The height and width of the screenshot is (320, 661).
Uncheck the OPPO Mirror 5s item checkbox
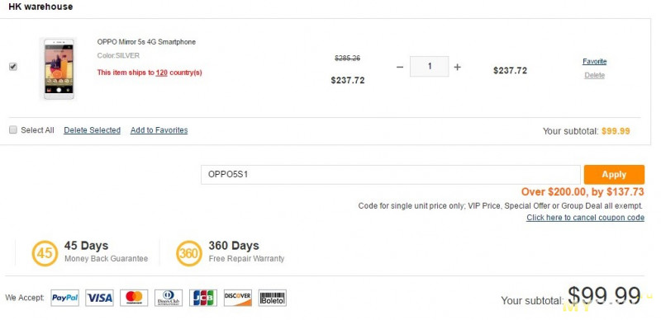[x=13, y=67]
